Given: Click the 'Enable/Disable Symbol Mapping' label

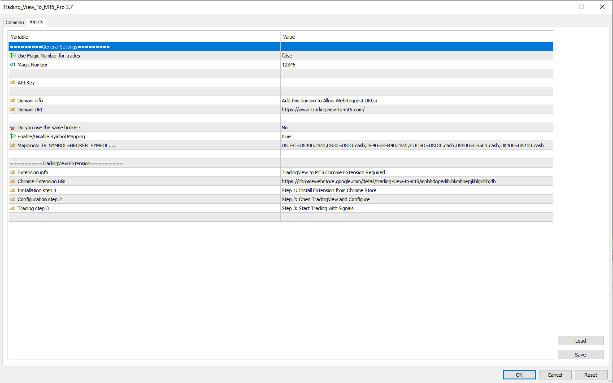Looking at the screenshot, I should point(51,136).
